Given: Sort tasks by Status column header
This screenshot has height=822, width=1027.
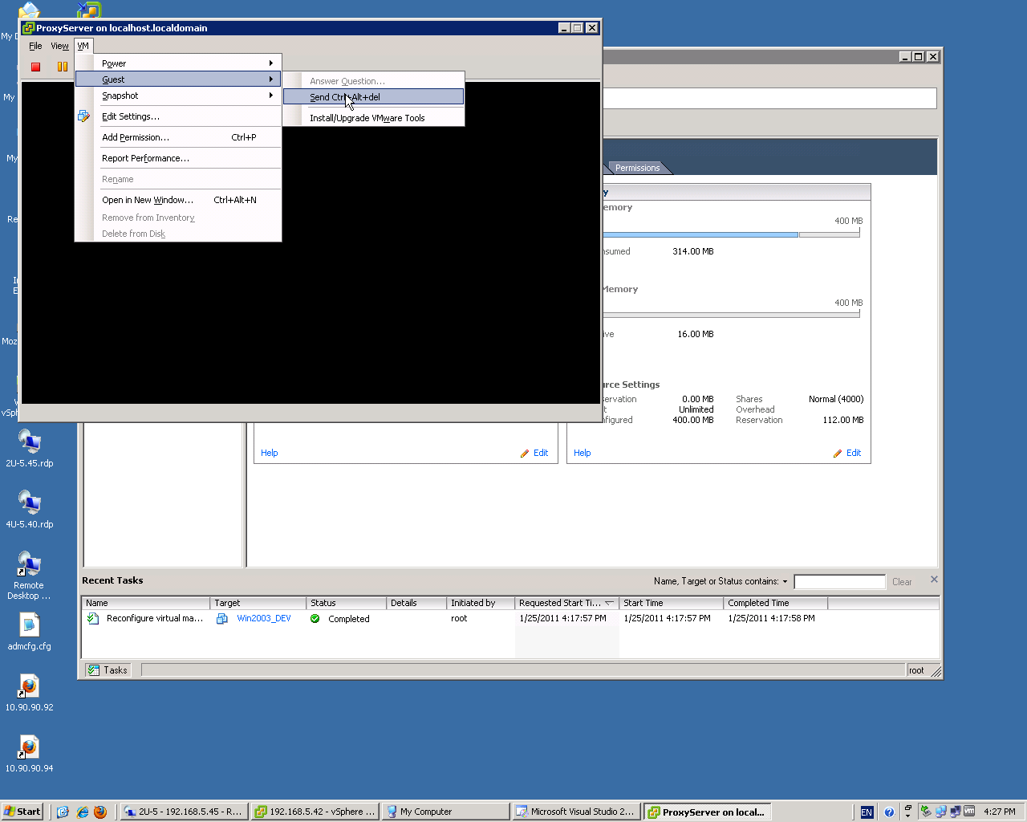Looking at the screenshot, I should point(347,603).
